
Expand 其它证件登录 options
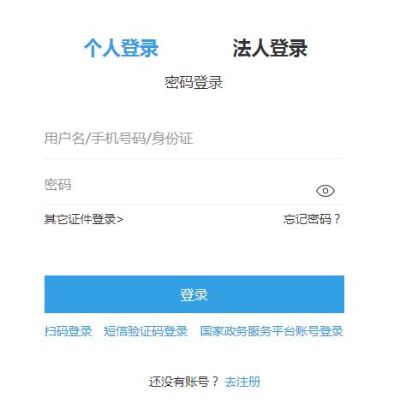[83, 219]
